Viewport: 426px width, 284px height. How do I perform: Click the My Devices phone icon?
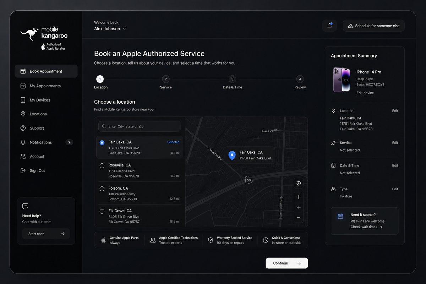coord(23,100)
